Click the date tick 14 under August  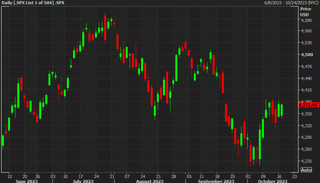[x=143, y=176]
